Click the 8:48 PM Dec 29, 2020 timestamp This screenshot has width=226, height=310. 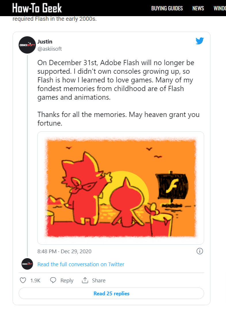pos(64,251)
